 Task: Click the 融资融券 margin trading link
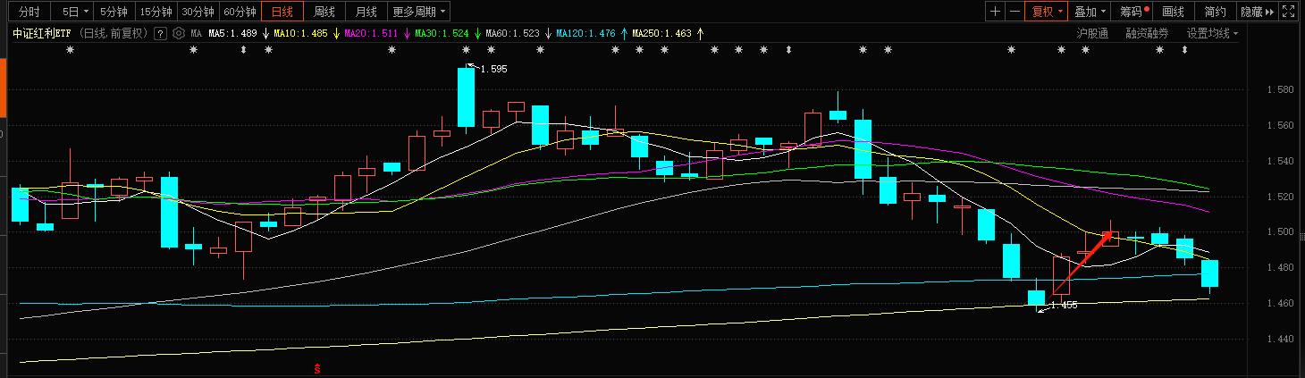click(x=1147, y=34)
